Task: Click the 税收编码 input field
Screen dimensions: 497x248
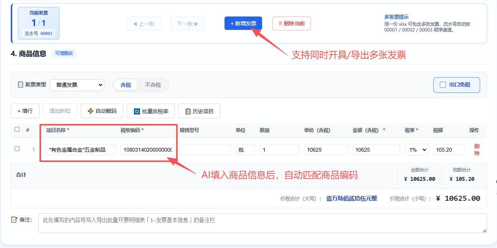Action: click(x=148, y=150)
